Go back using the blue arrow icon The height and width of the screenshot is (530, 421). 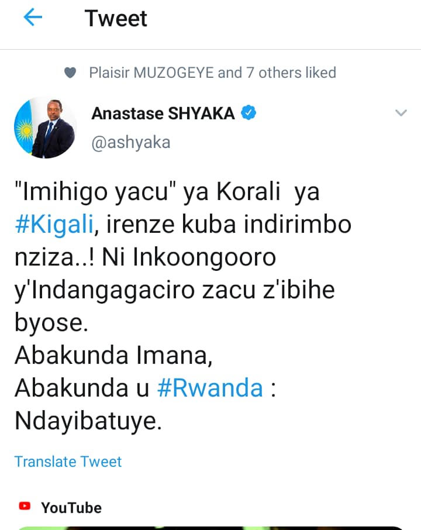[x=33, y=17]
